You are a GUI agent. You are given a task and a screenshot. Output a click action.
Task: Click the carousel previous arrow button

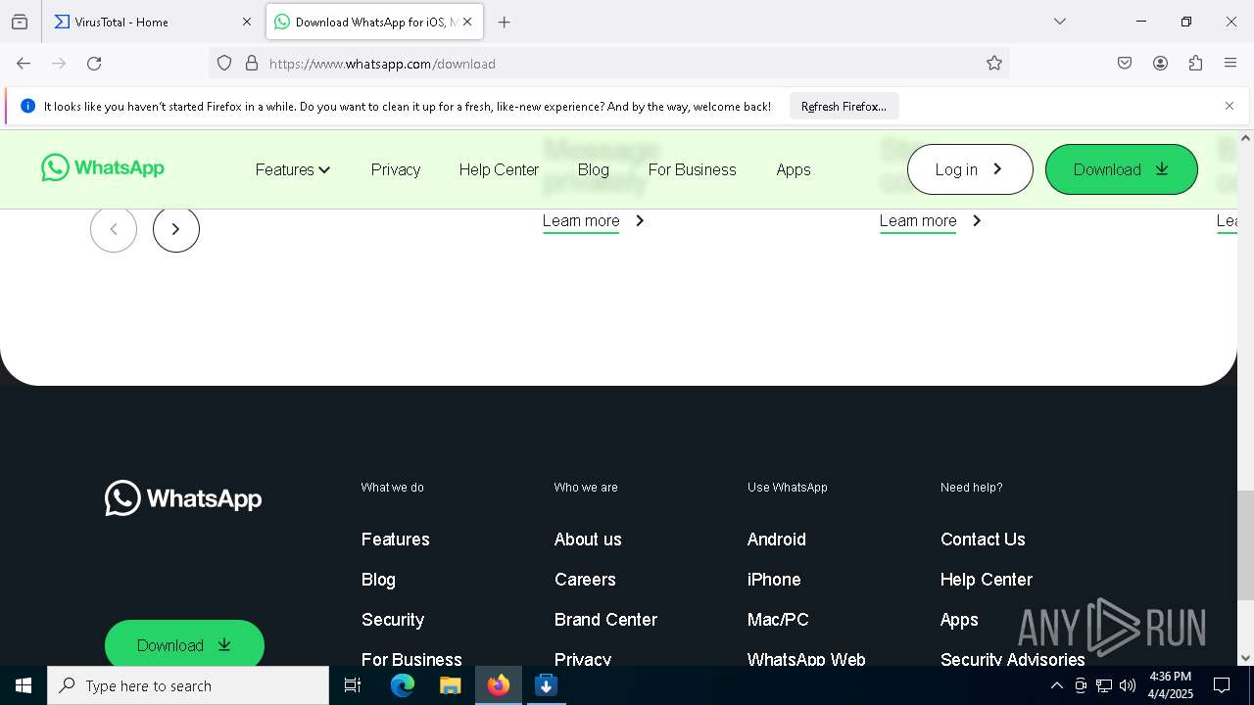(114, 229)
